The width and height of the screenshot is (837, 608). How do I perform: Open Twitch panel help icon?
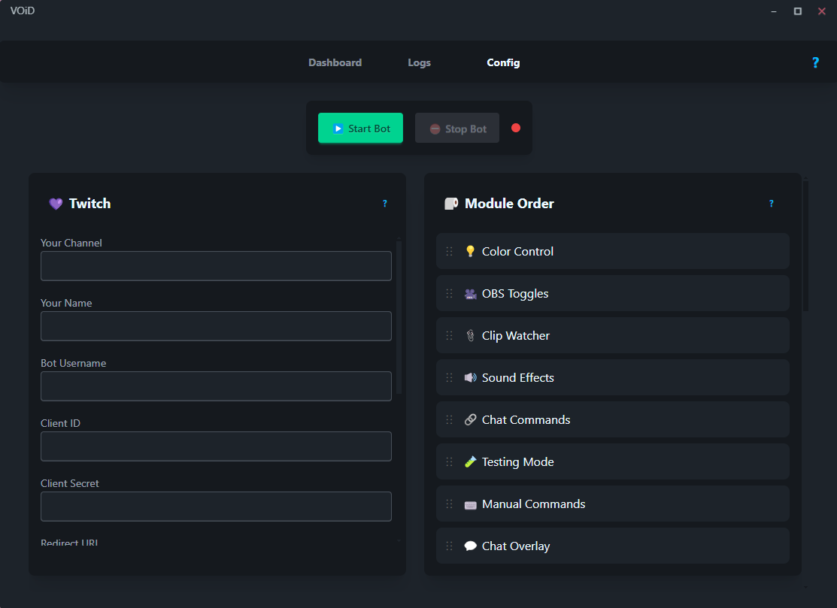(x=385, y=204)
